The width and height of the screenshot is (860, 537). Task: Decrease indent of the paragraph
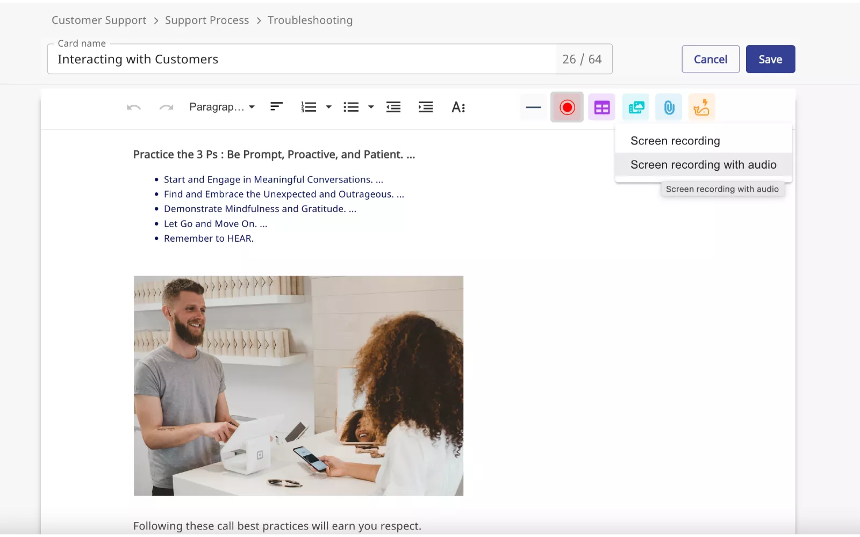[393, 107]
